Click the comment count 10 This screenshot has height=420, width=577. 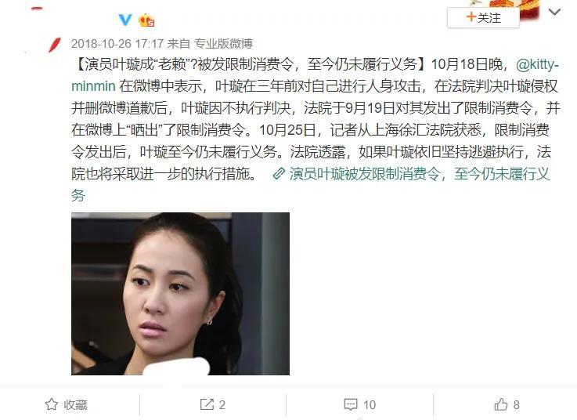pos(370,405)
